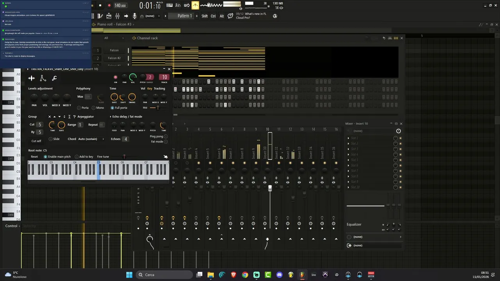The image size is (500, 281).
Task: Toggle the Full porta option
Action: coord(119,108)
